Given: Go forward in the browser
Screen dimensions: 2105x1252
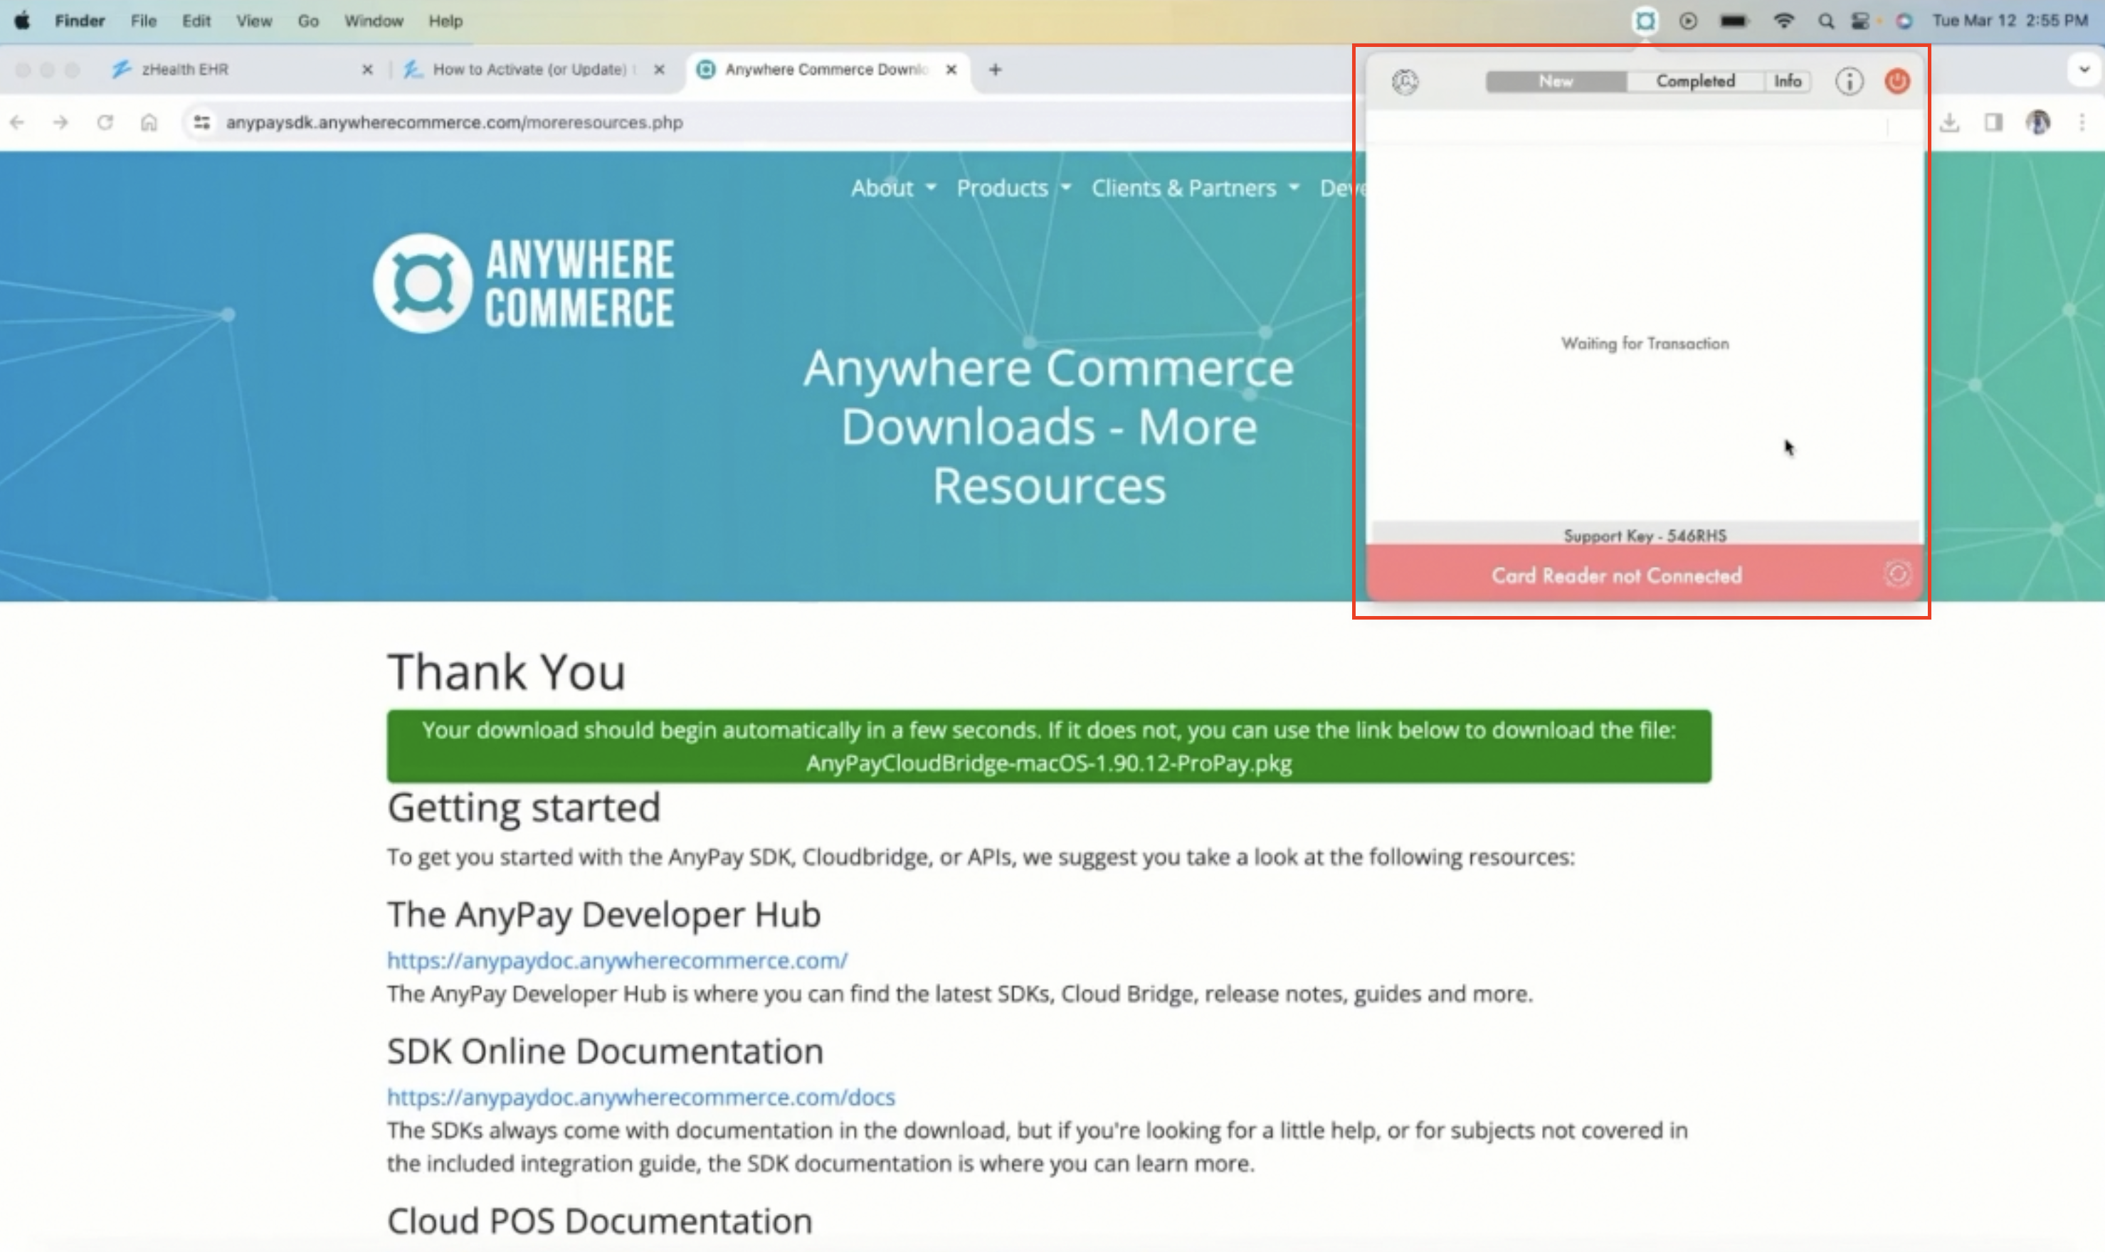Looking at the screenshot, I should pos(60,122).
